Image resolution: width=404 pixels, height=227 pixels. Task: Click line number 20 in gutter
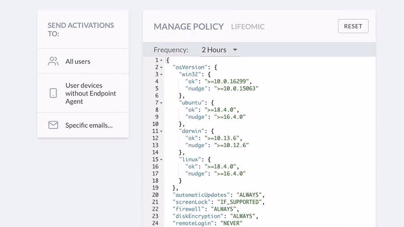(155, 195)
